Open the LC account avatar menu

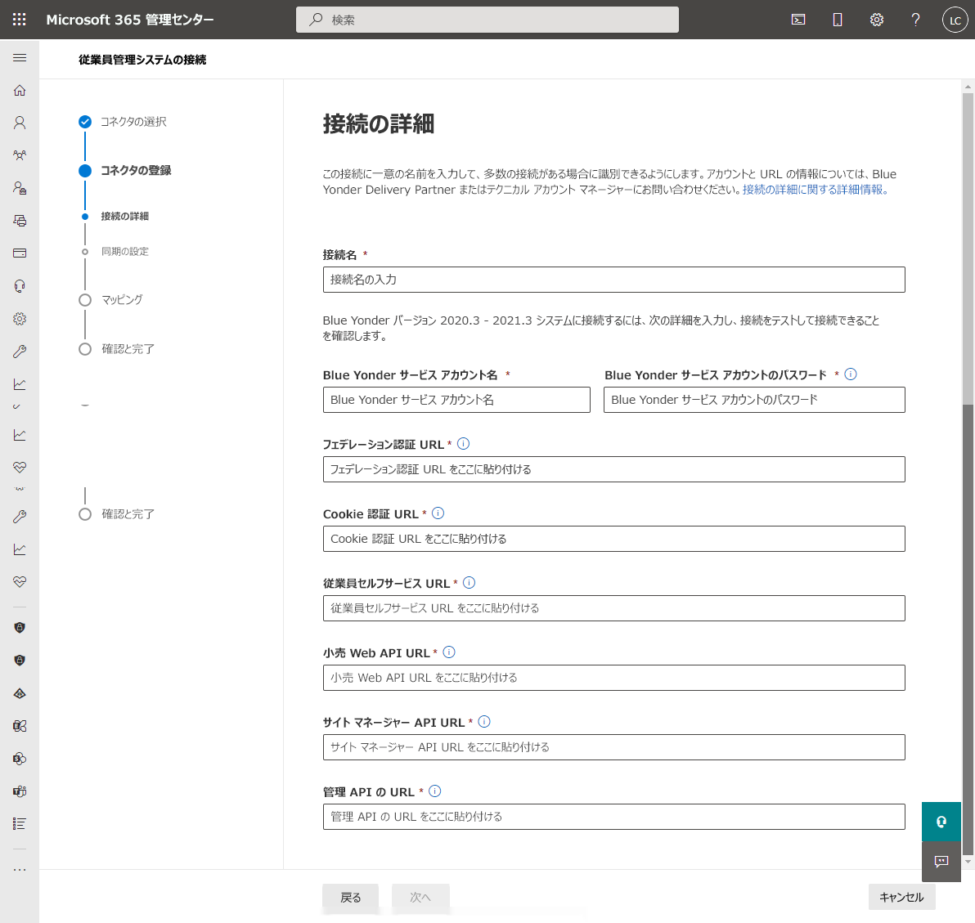[955, 20]
